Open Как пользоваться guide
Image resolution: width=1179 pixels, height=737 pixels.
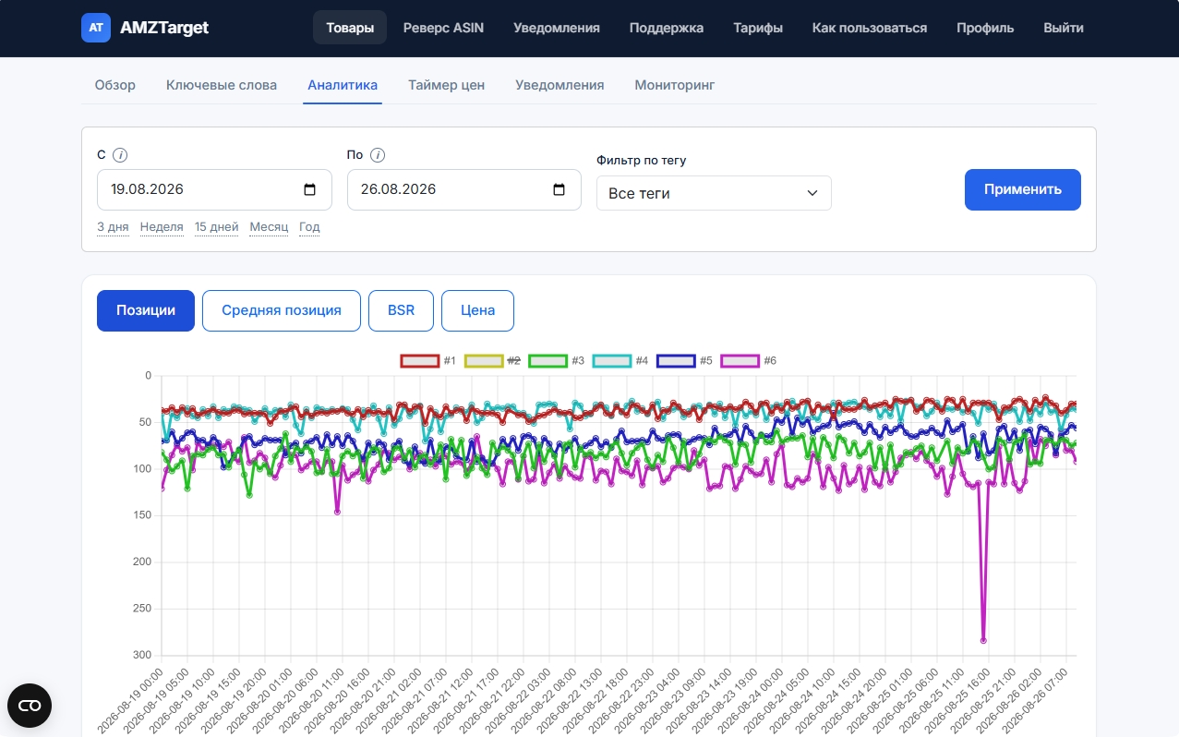tap(870, 28)
